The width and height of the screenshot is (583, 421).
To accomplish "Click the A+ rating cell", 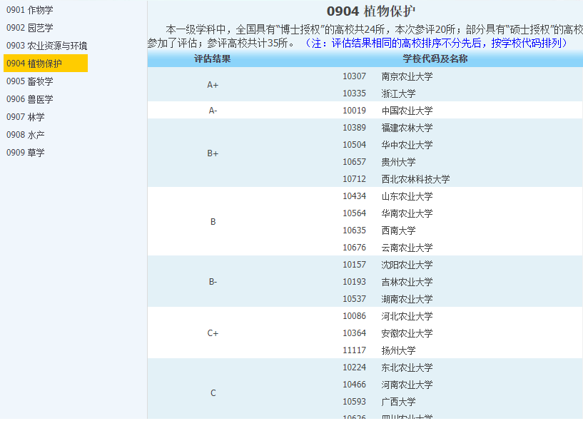I will point(213,85).
